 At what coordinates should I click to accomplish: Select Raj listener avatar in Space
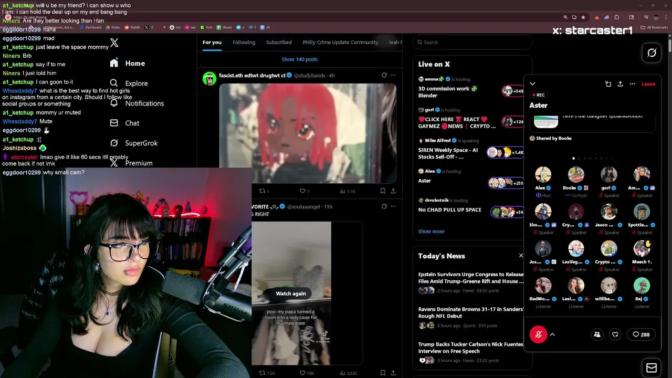(x=642, y=286)
